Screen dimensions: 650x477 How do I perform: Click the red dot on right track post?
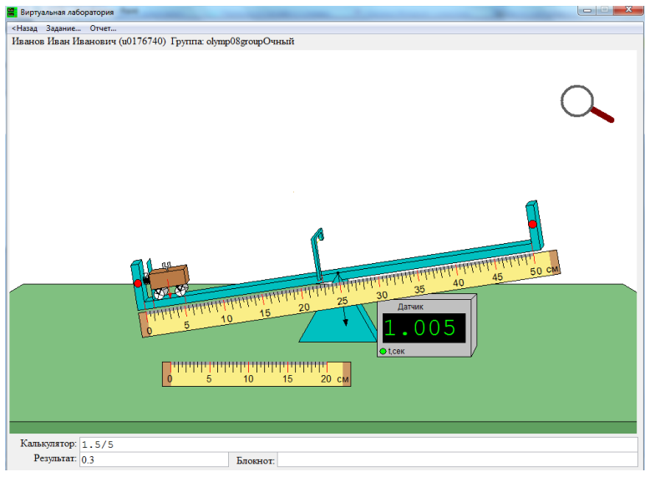532,224
